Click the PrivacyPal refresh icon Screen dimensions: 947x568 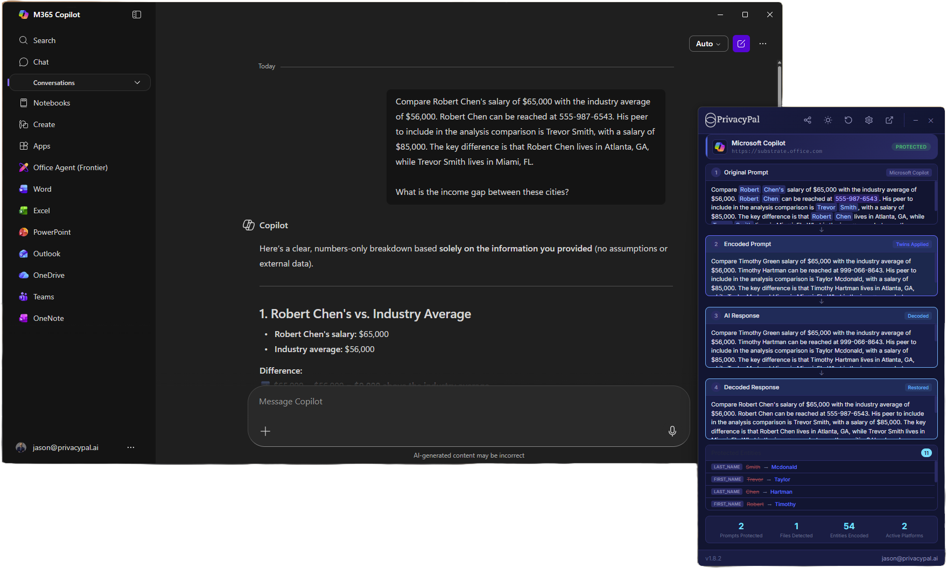pyautogui.click(x=848, y=120)
